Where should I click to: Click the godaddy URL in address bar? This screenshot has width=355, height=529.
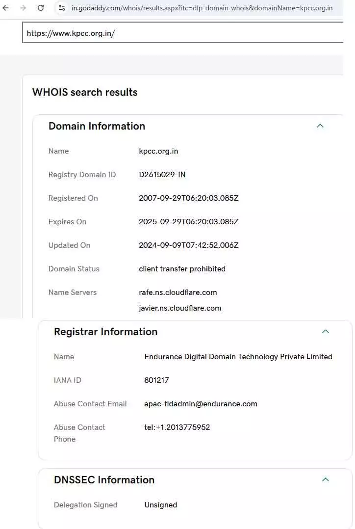point(202,8)
